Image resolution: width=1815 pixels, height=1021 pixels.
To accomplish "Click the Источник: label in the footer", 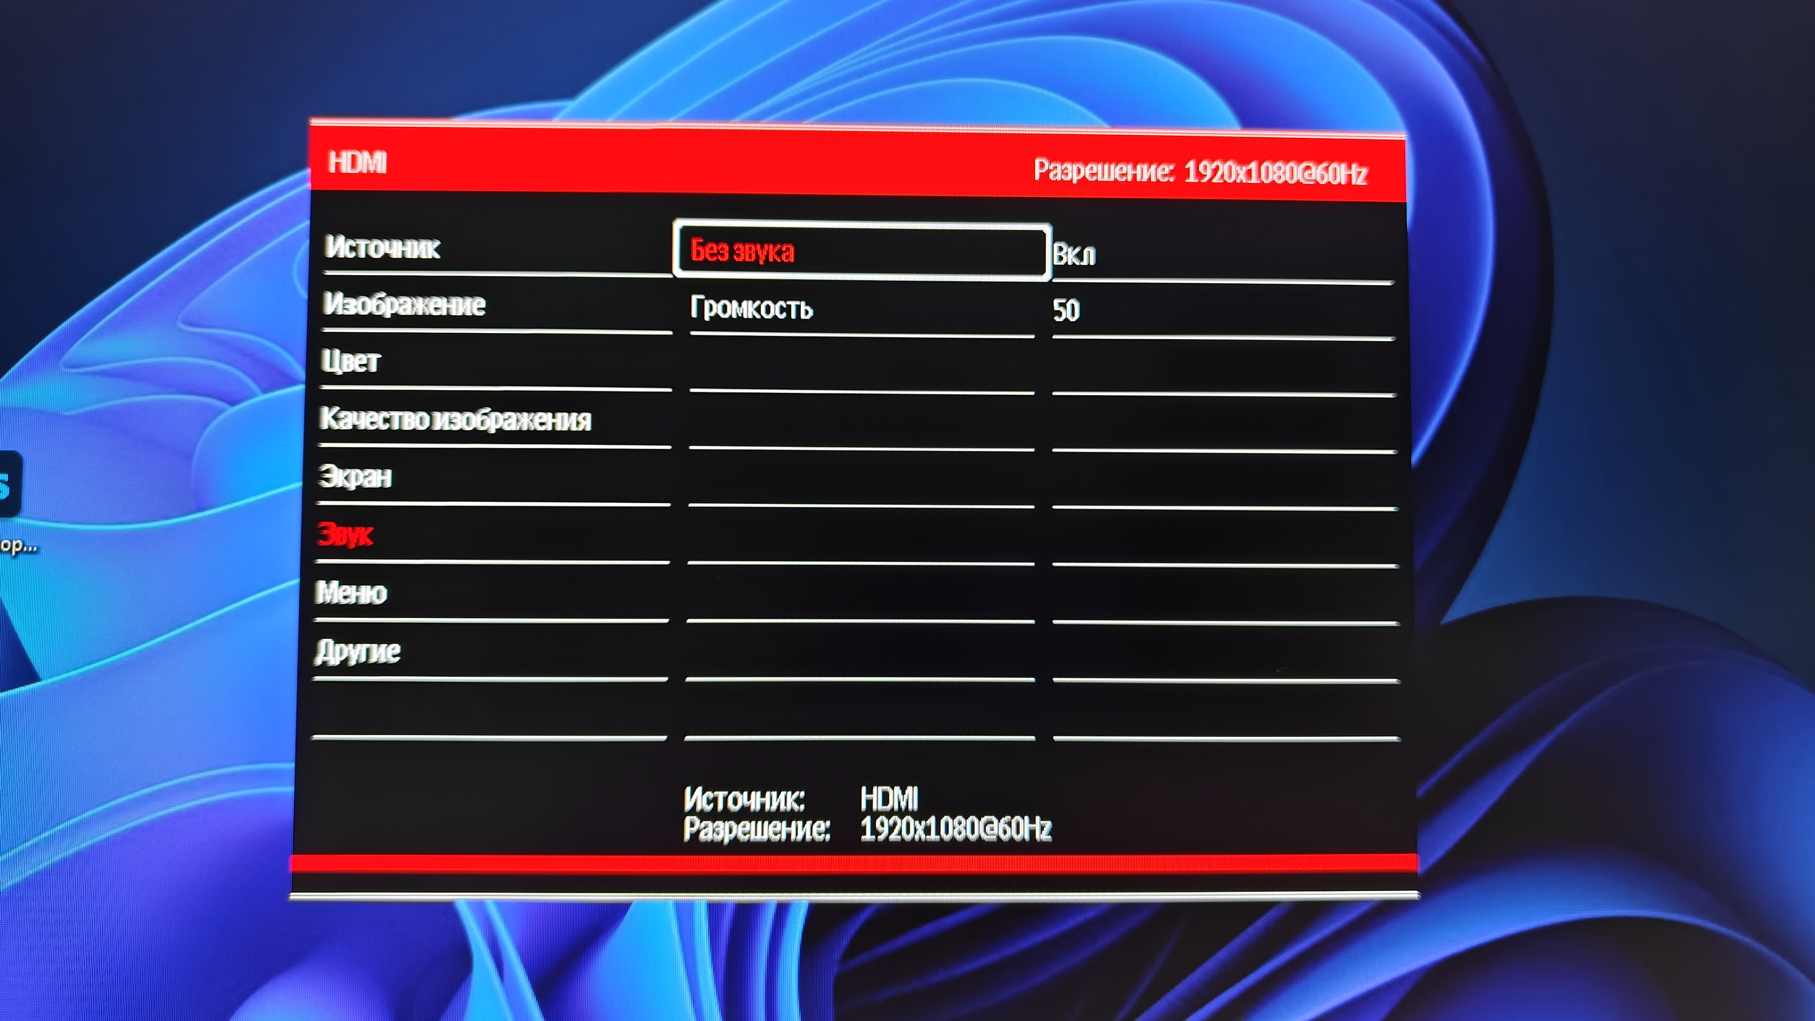I will click(744, 799).
